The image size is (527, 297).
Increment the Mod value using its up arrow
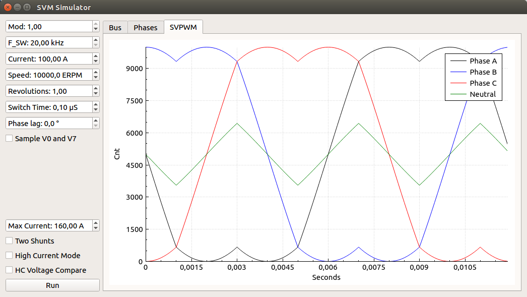(x=95, y=23)
